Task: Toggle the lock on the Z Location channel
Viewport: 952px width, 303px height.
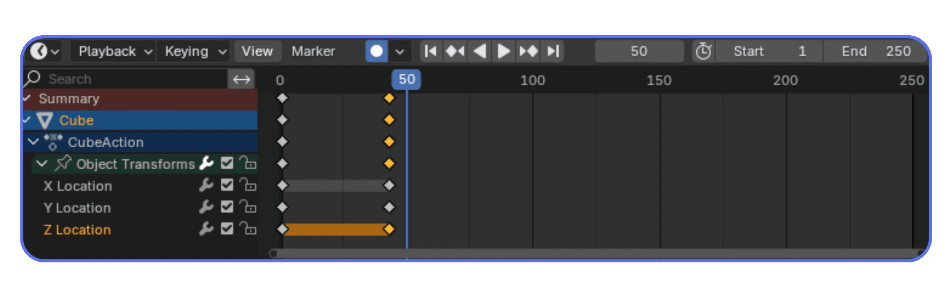Action: pyautogui.click(x=248, y=229)
